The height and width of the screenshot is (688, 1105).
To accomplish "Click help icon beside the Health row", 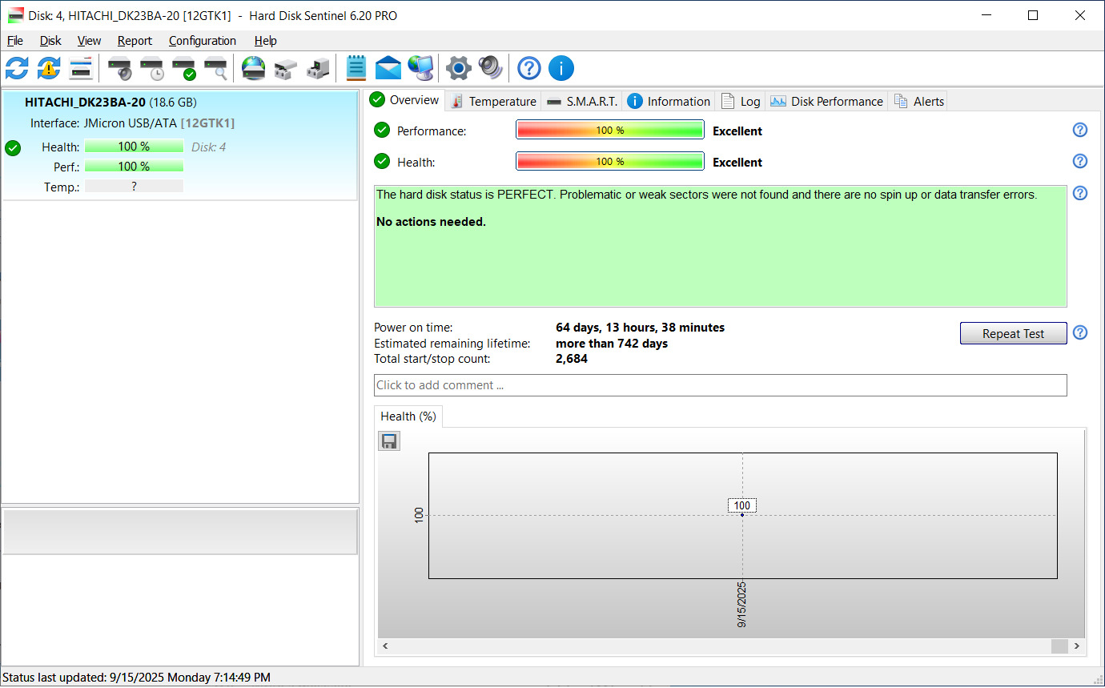I will (1080, 162).
